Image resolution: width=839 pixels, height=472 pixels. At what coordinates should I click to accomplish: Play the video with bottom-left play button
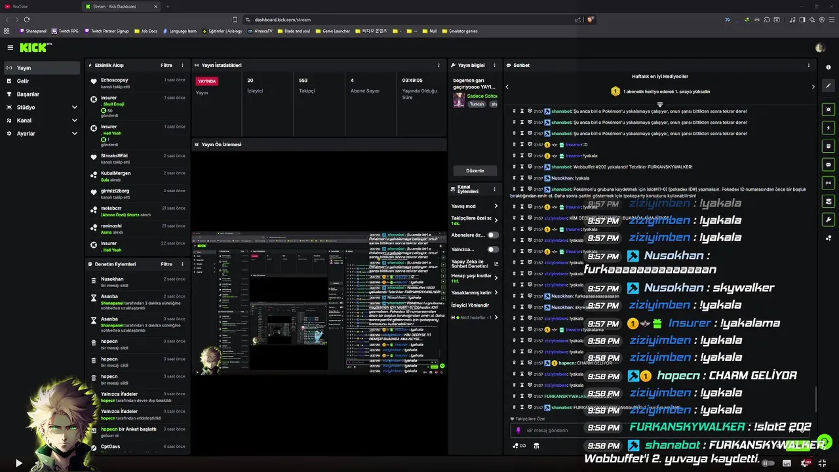tap(18, 463)
